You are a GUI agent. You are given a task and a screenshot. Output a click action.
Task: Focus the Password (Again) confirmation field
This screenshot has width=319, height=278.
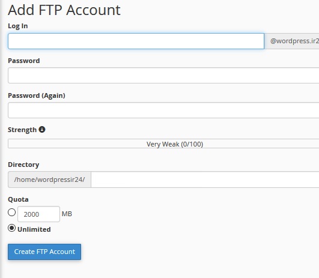tap(163, 110)
